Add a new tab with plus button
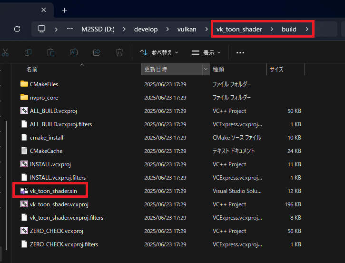This screenshot has width=345, height=263. pos(64,10)
